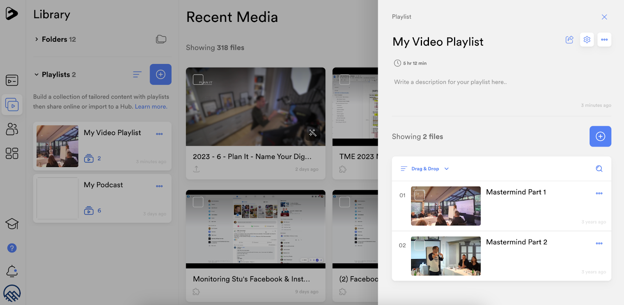Add files with the blue plus button

click(x=600, y=136)
